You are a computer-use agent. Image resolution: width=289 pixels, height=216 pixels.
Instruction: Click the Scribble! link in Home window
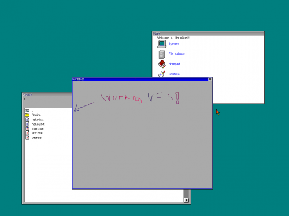click(175, 74)
